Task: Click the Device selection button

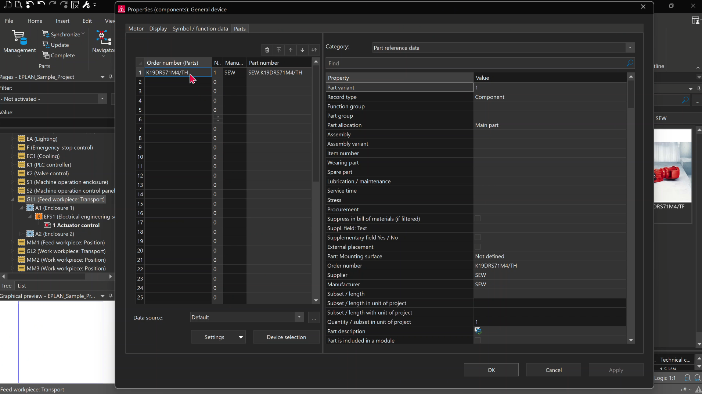Action: [286, 337]
